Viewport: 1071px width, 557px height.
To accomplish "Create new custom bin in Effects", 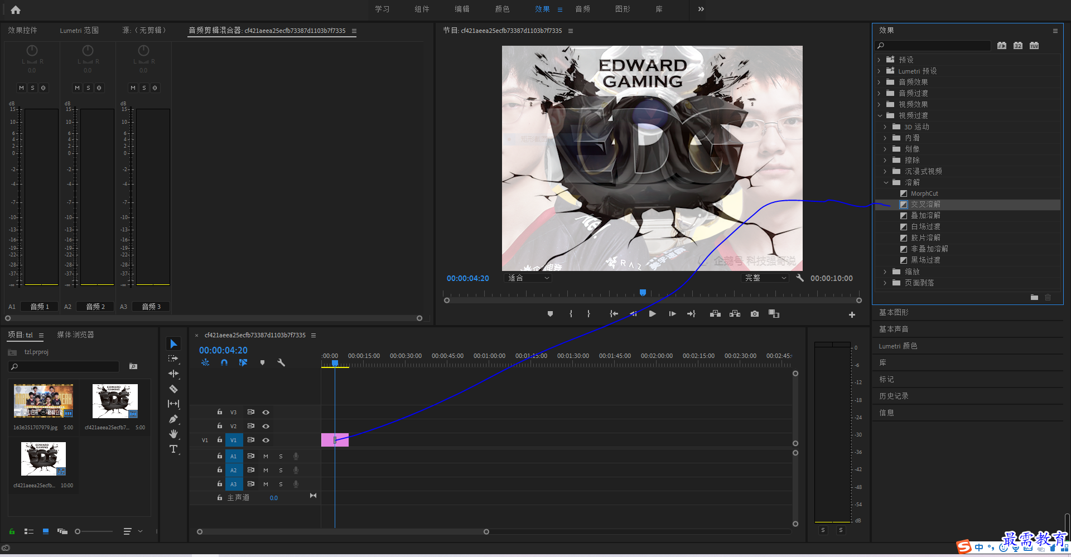I will (1034, 297).
